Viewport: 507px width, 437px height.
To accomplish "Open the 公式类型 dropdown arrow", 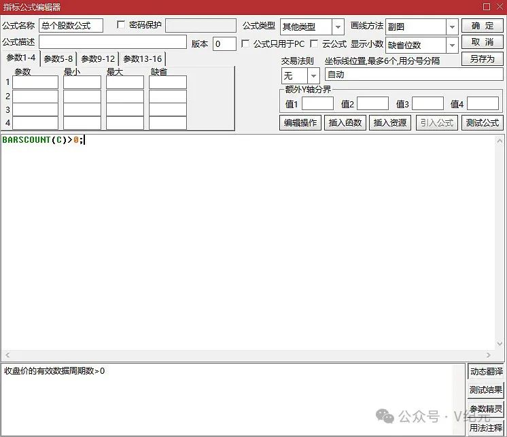I will coord(338,27).
